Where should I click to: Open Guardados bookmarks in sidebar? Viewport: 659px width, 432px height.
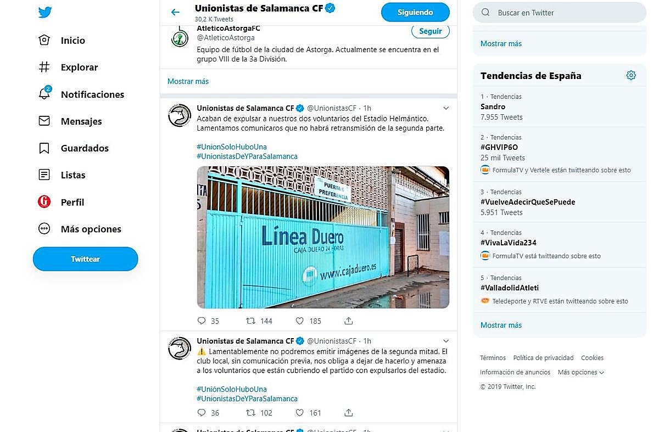coord(85,148)
